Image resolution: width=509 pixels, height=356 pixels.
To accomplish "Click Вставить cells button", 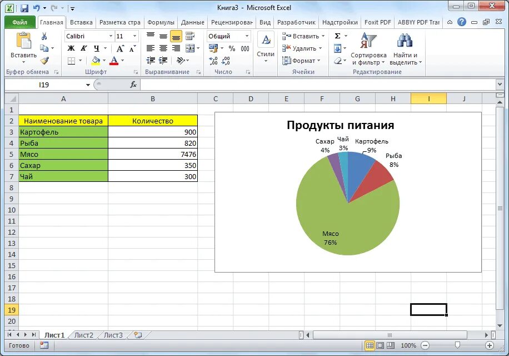I will point(303,36).
